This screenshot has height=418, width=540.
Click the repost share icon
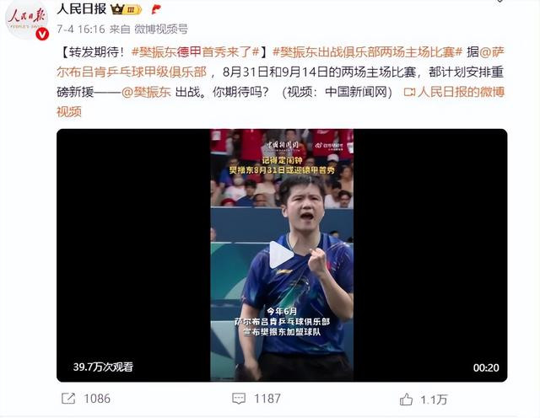tap(68, 399)
